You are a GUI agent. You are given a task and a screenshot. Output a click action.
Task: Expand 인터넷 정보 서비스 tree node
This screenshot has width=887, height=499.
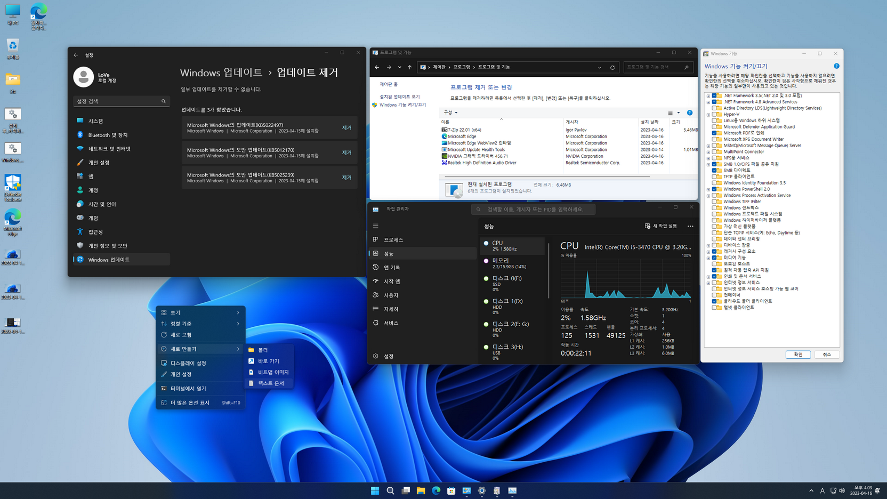(x=708, y=283)
